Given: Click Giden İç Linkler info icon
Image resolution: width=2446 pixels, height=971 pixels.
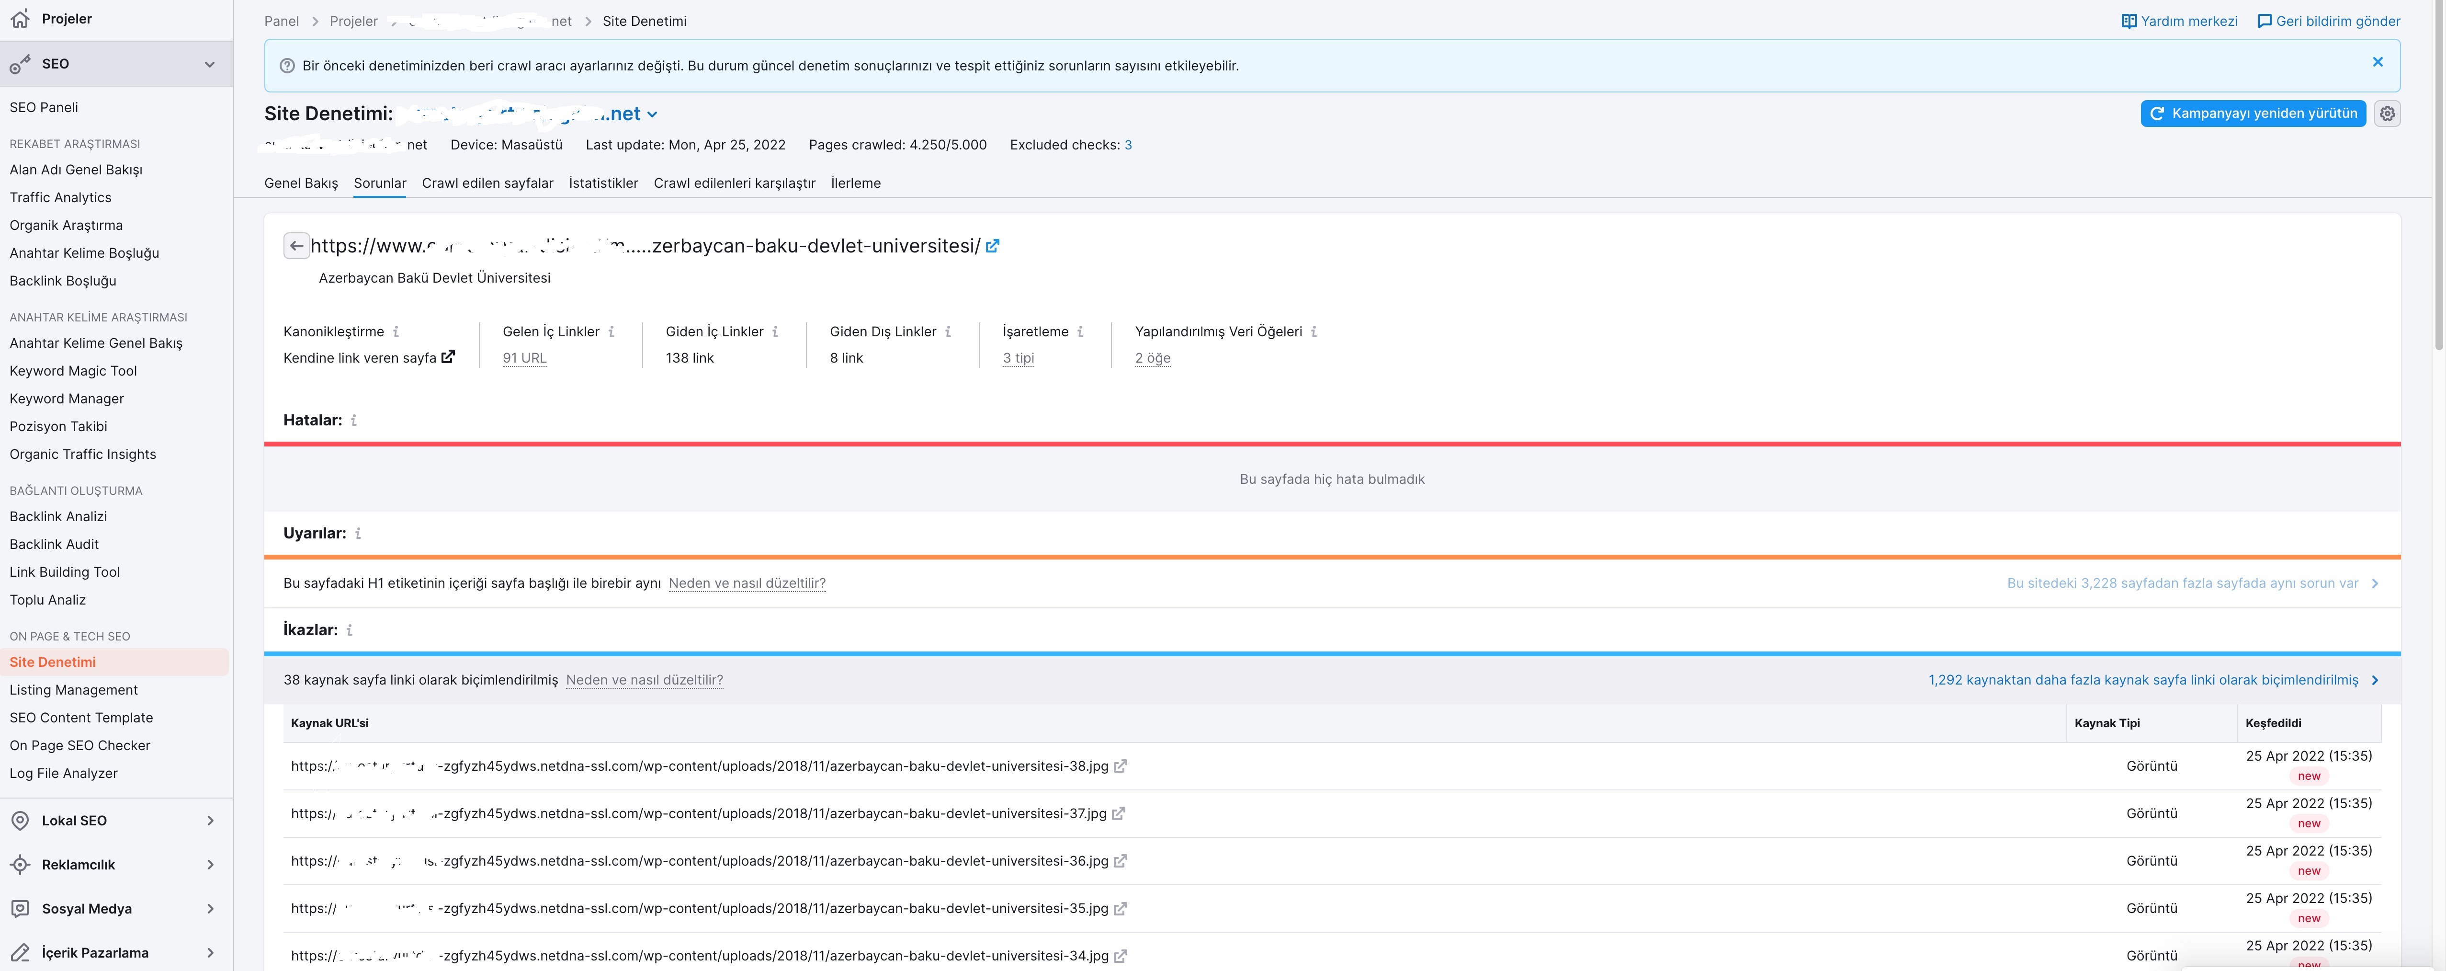Looking at the screenshot, I should click(x=775, y=331).
